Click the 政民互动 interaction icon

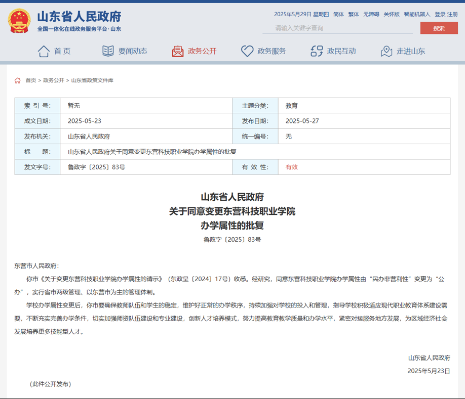coord(317,51)
